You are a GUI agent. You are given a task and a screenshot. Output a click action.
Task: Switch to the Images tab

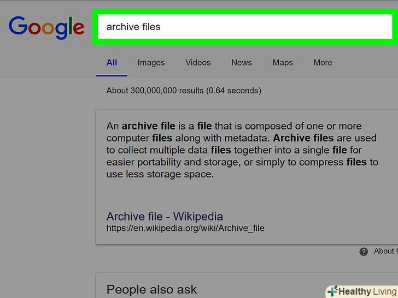pyautogui.click(x=151, y=62)
